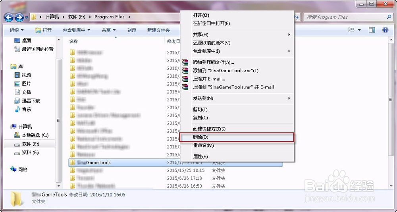397x212 pixels.
Task: Expand the 共享(H) submenu
Action: click(x=237, y=35)
